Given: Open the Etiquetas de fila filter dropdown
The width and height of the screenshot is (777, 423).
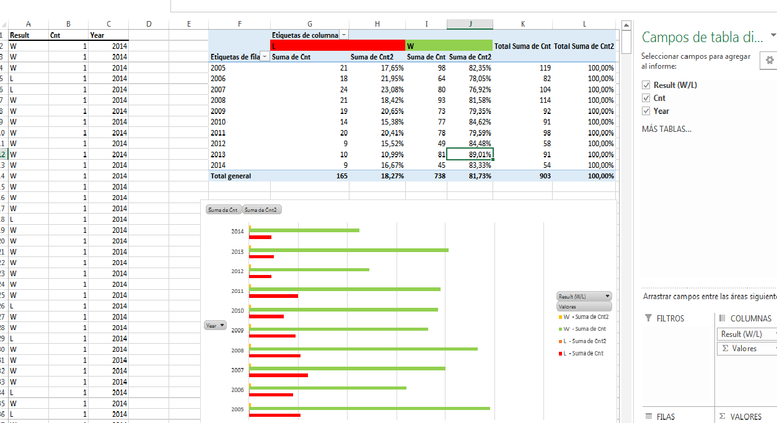Looking at the screenshot, I should click(265, 56).
